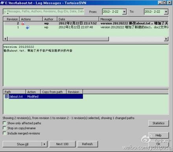Viewport: 173px width, 152px height.
Task: Select the /about.txt changed path entry
Action: (16, 96)
